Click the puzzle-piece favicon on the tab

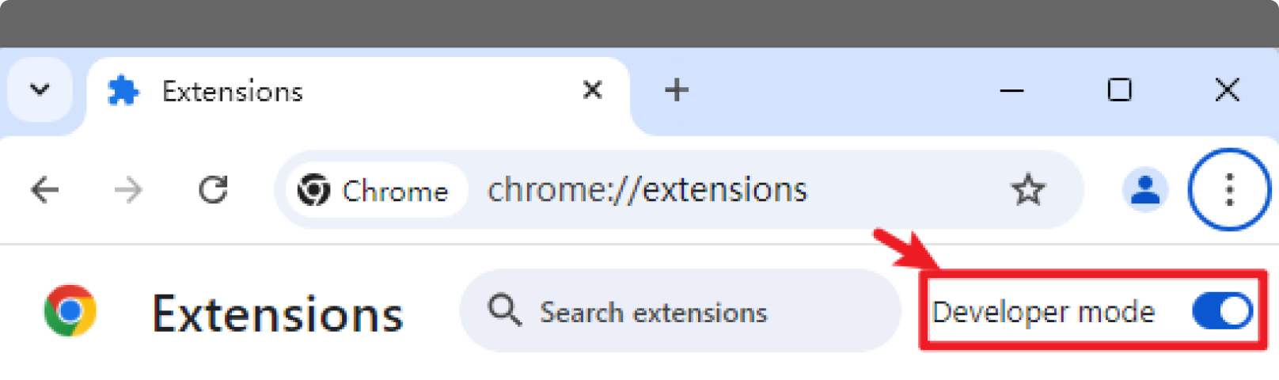click(x=123, y=91)
